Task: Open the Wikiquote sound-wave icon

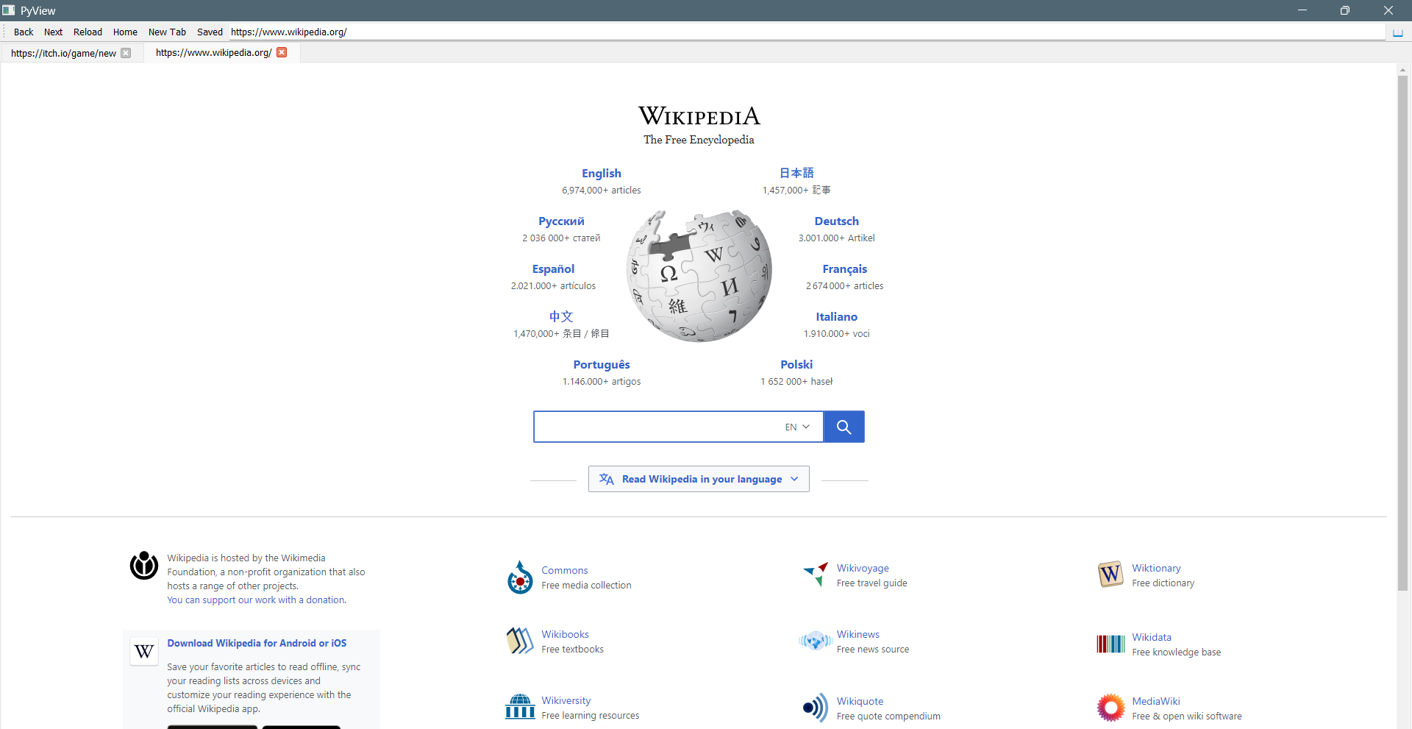Action: coord(815,708)
